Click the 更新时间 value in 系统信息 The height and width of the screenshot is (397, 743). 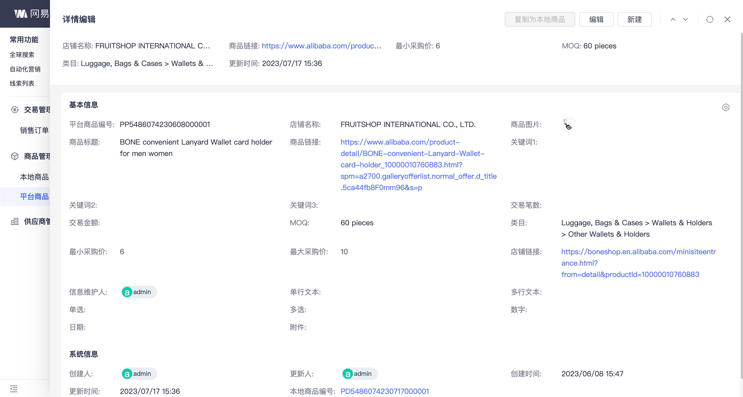[150, 391]
